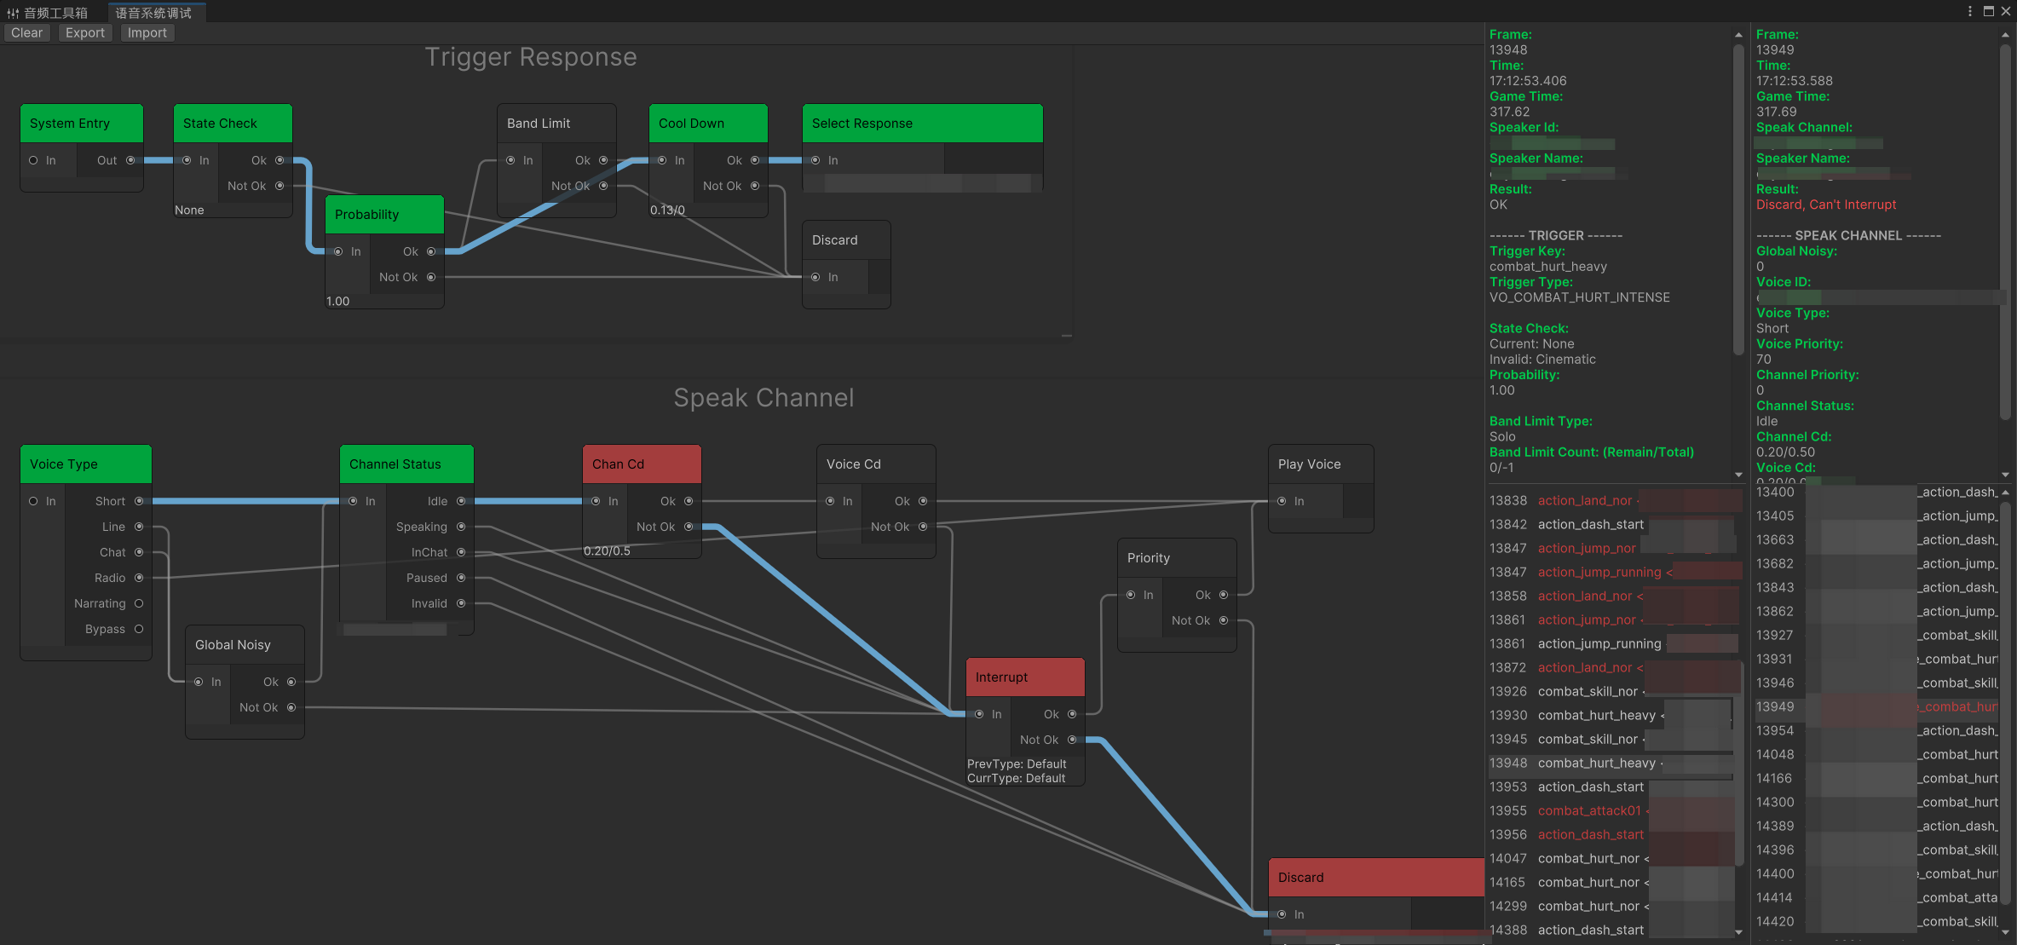This screenshot has width=2017, height=945.
Task: Select the 语音系统调试 tab
Action: pos(154,12)
